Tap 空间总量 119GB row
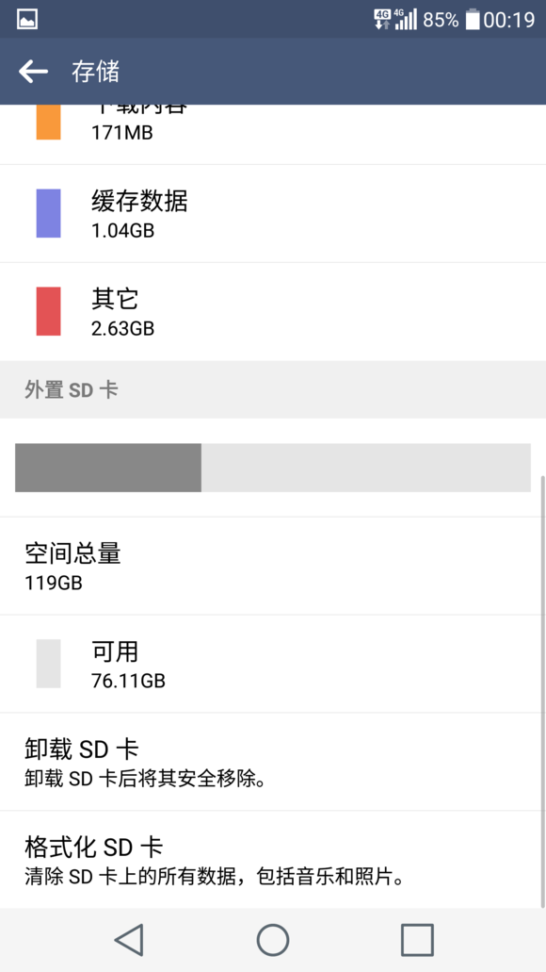Screen dimensions: 546x972 pyautogui.click(x=273, y=566)
